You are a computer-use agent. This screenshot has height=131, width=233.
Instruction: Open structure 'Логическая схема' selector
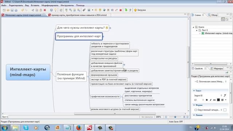(210, 82)
